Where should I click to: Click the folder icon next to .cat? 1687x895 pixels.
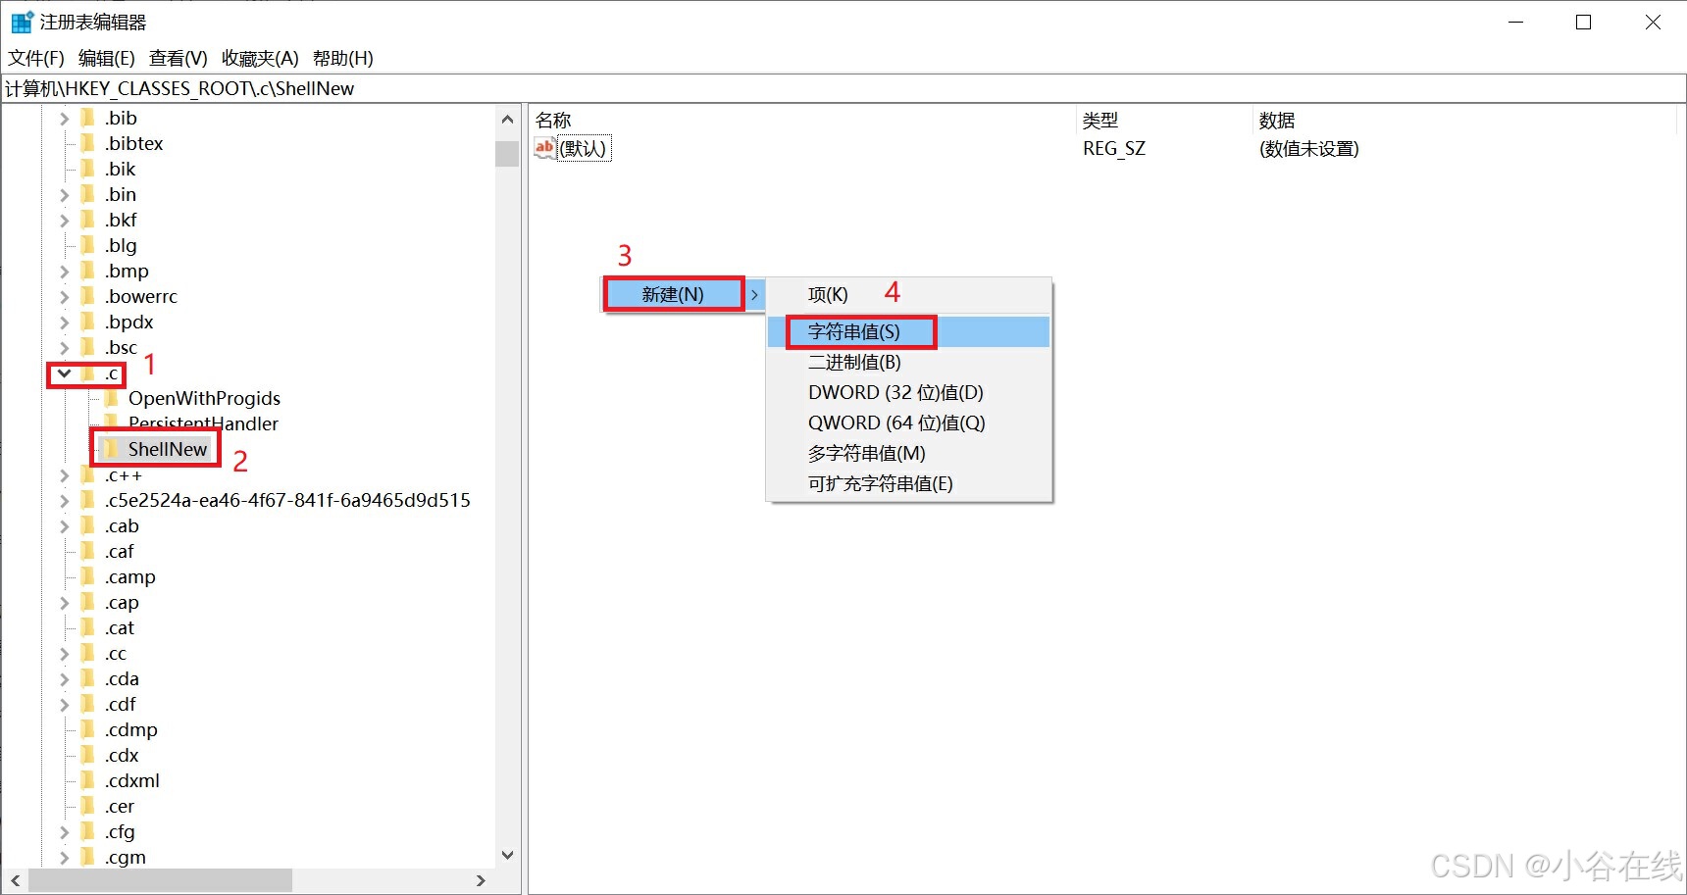click(x=88, y=627)
